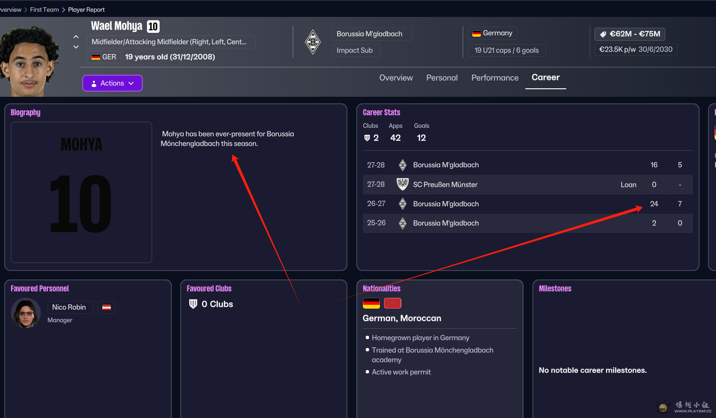Click the person icon on Actions button

coord(94,84)
